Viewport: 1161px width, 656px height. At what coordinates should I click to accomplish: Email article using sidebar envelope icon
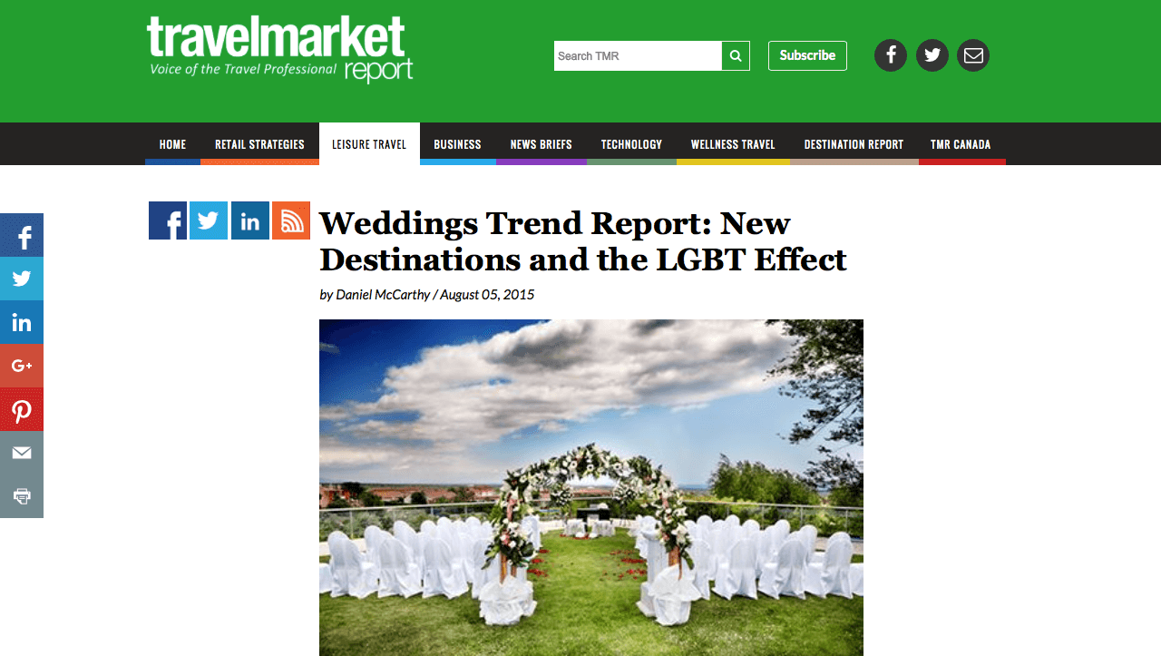point(22,453)
